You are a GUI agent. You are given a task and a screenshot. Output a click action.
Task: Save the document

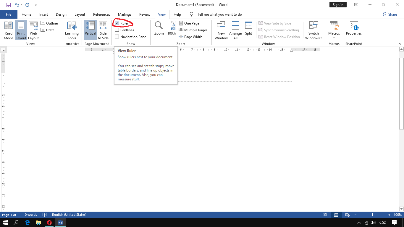pos(8,5)
